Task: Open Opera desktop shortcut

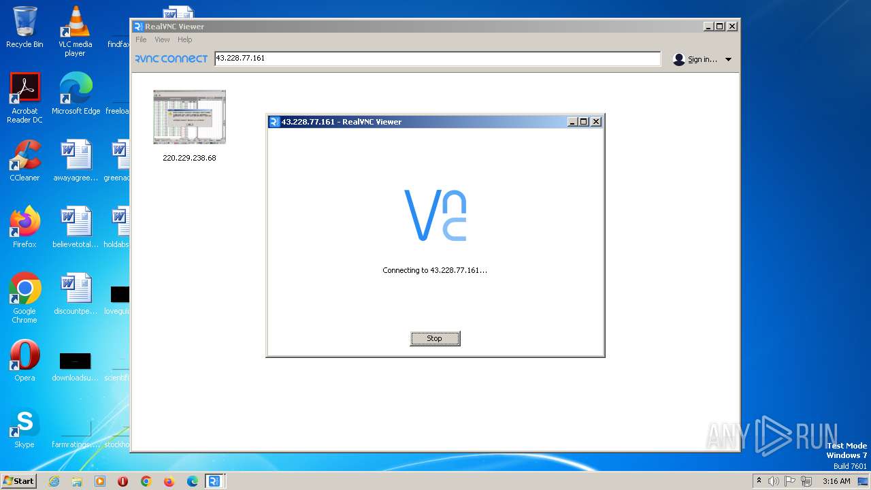Action: (24, 361)
